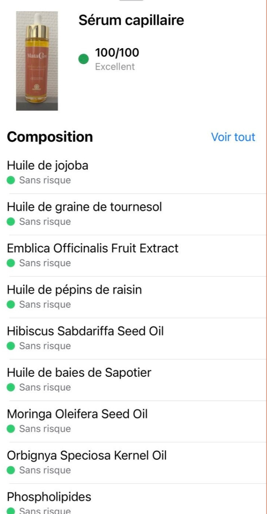Tap green dot under Moringa Oleifera Seed Oil
Viewport: 267px width, 514px height.
pyautogui.click(x=11, y=429)
